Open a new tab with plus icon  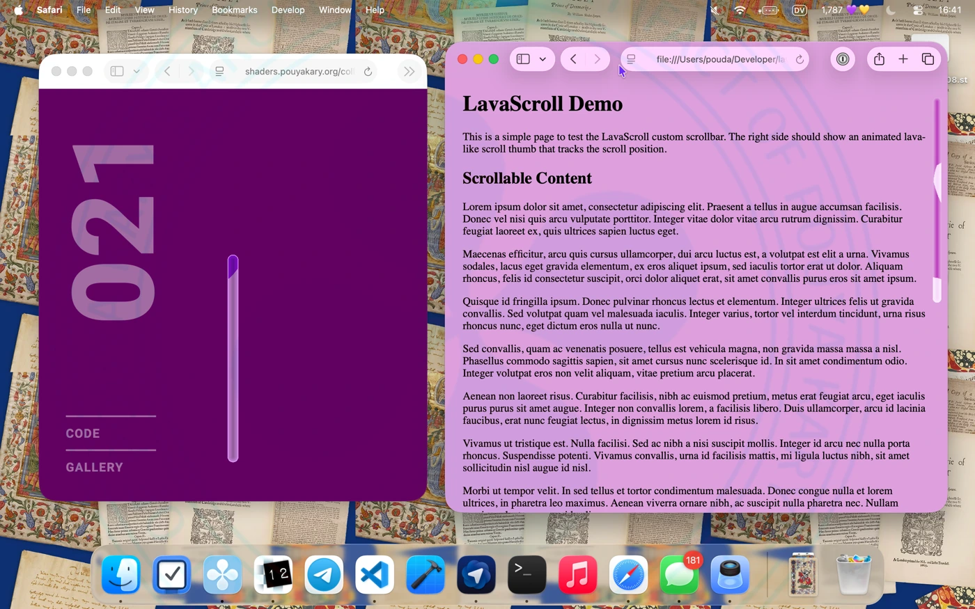pyautogui.click(x=903, y=59)
